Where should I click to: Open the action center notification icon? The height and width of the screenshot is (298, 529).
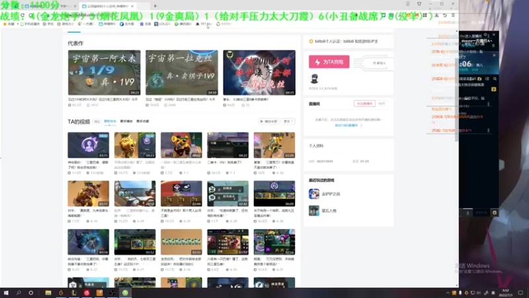pos(520,293)
